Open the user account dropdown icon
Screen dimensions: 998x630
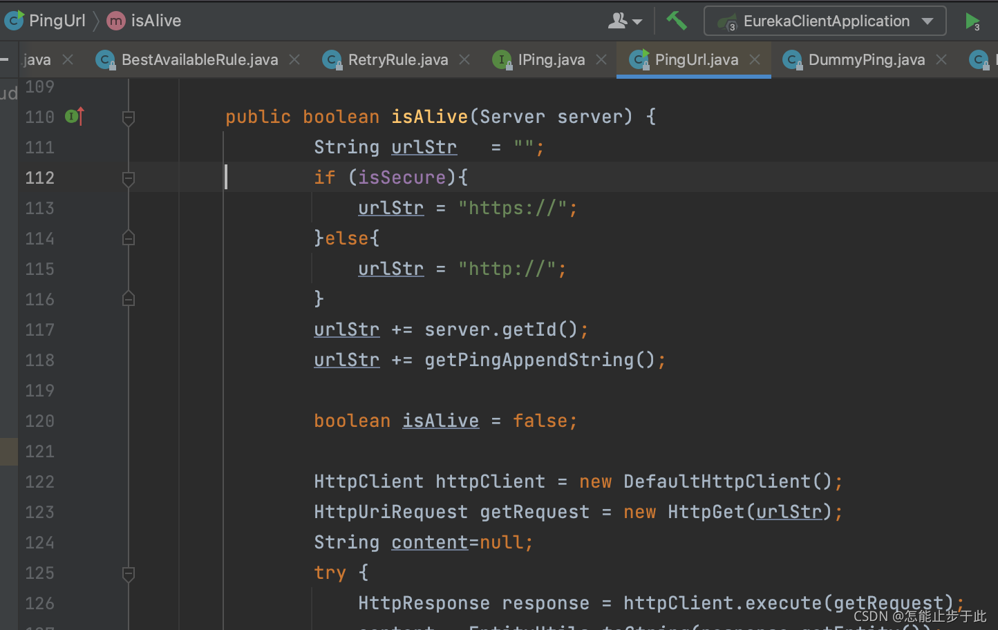tap(625, 21)
